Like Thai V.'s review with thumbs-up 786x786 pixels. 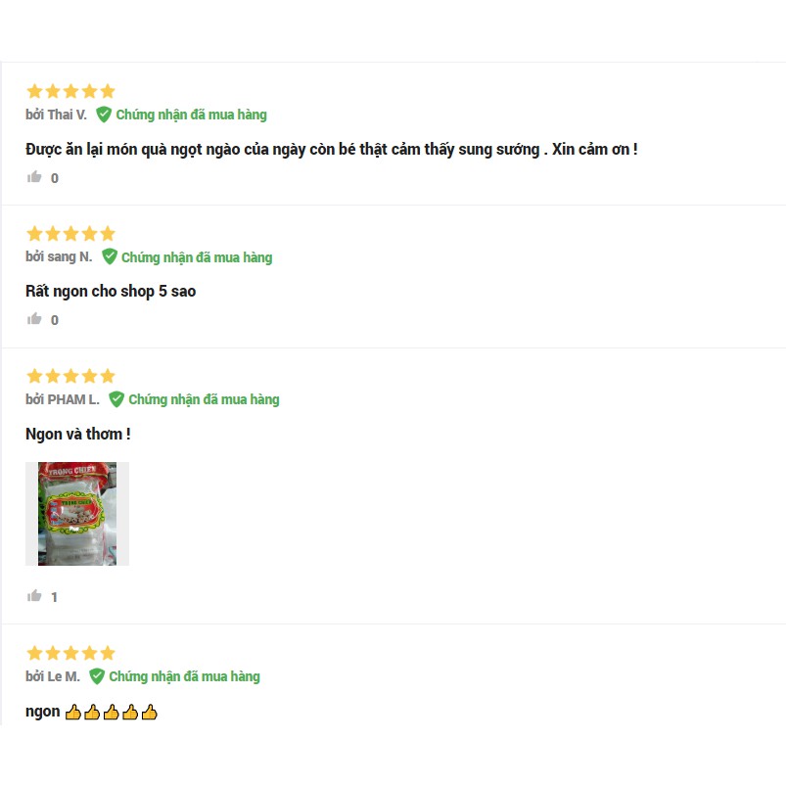pyautogui.click(x=35, y=177)
